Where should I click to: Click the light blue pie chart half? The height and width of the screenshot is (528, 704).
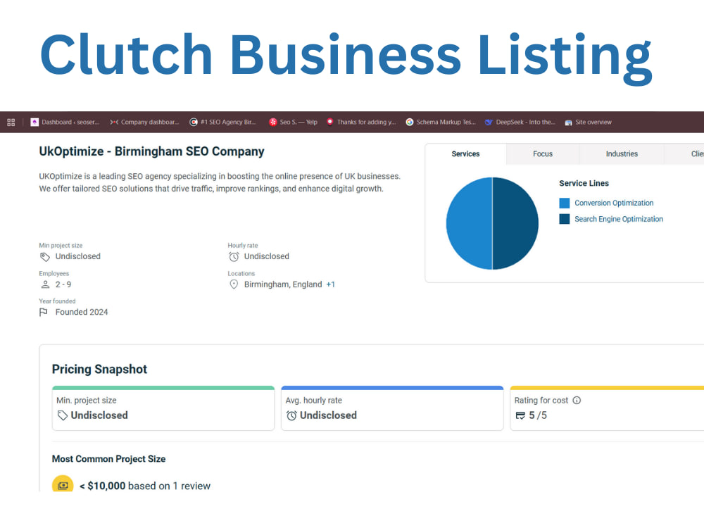click(469, 223)
